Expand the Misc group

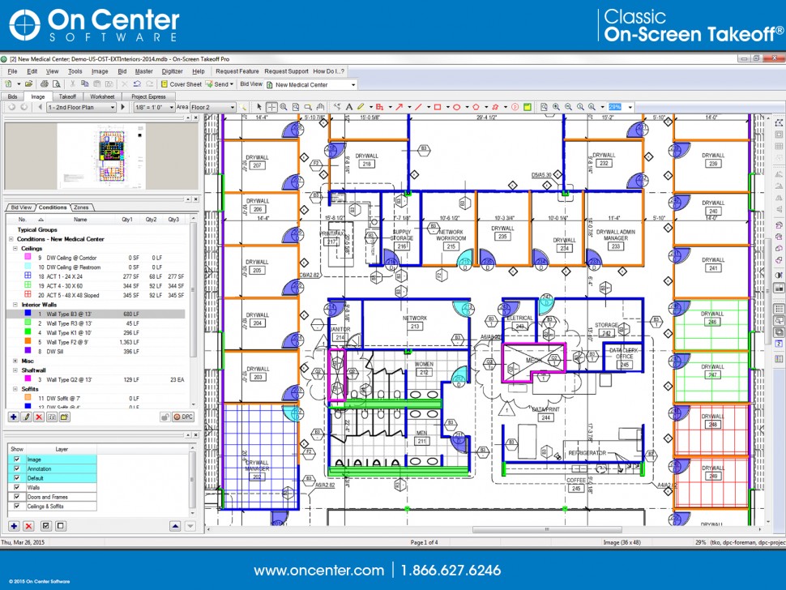pos(15,361)
